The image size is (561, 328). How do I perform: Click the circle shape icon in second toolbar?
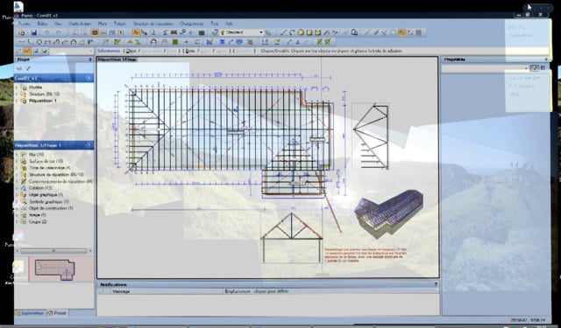39,42
